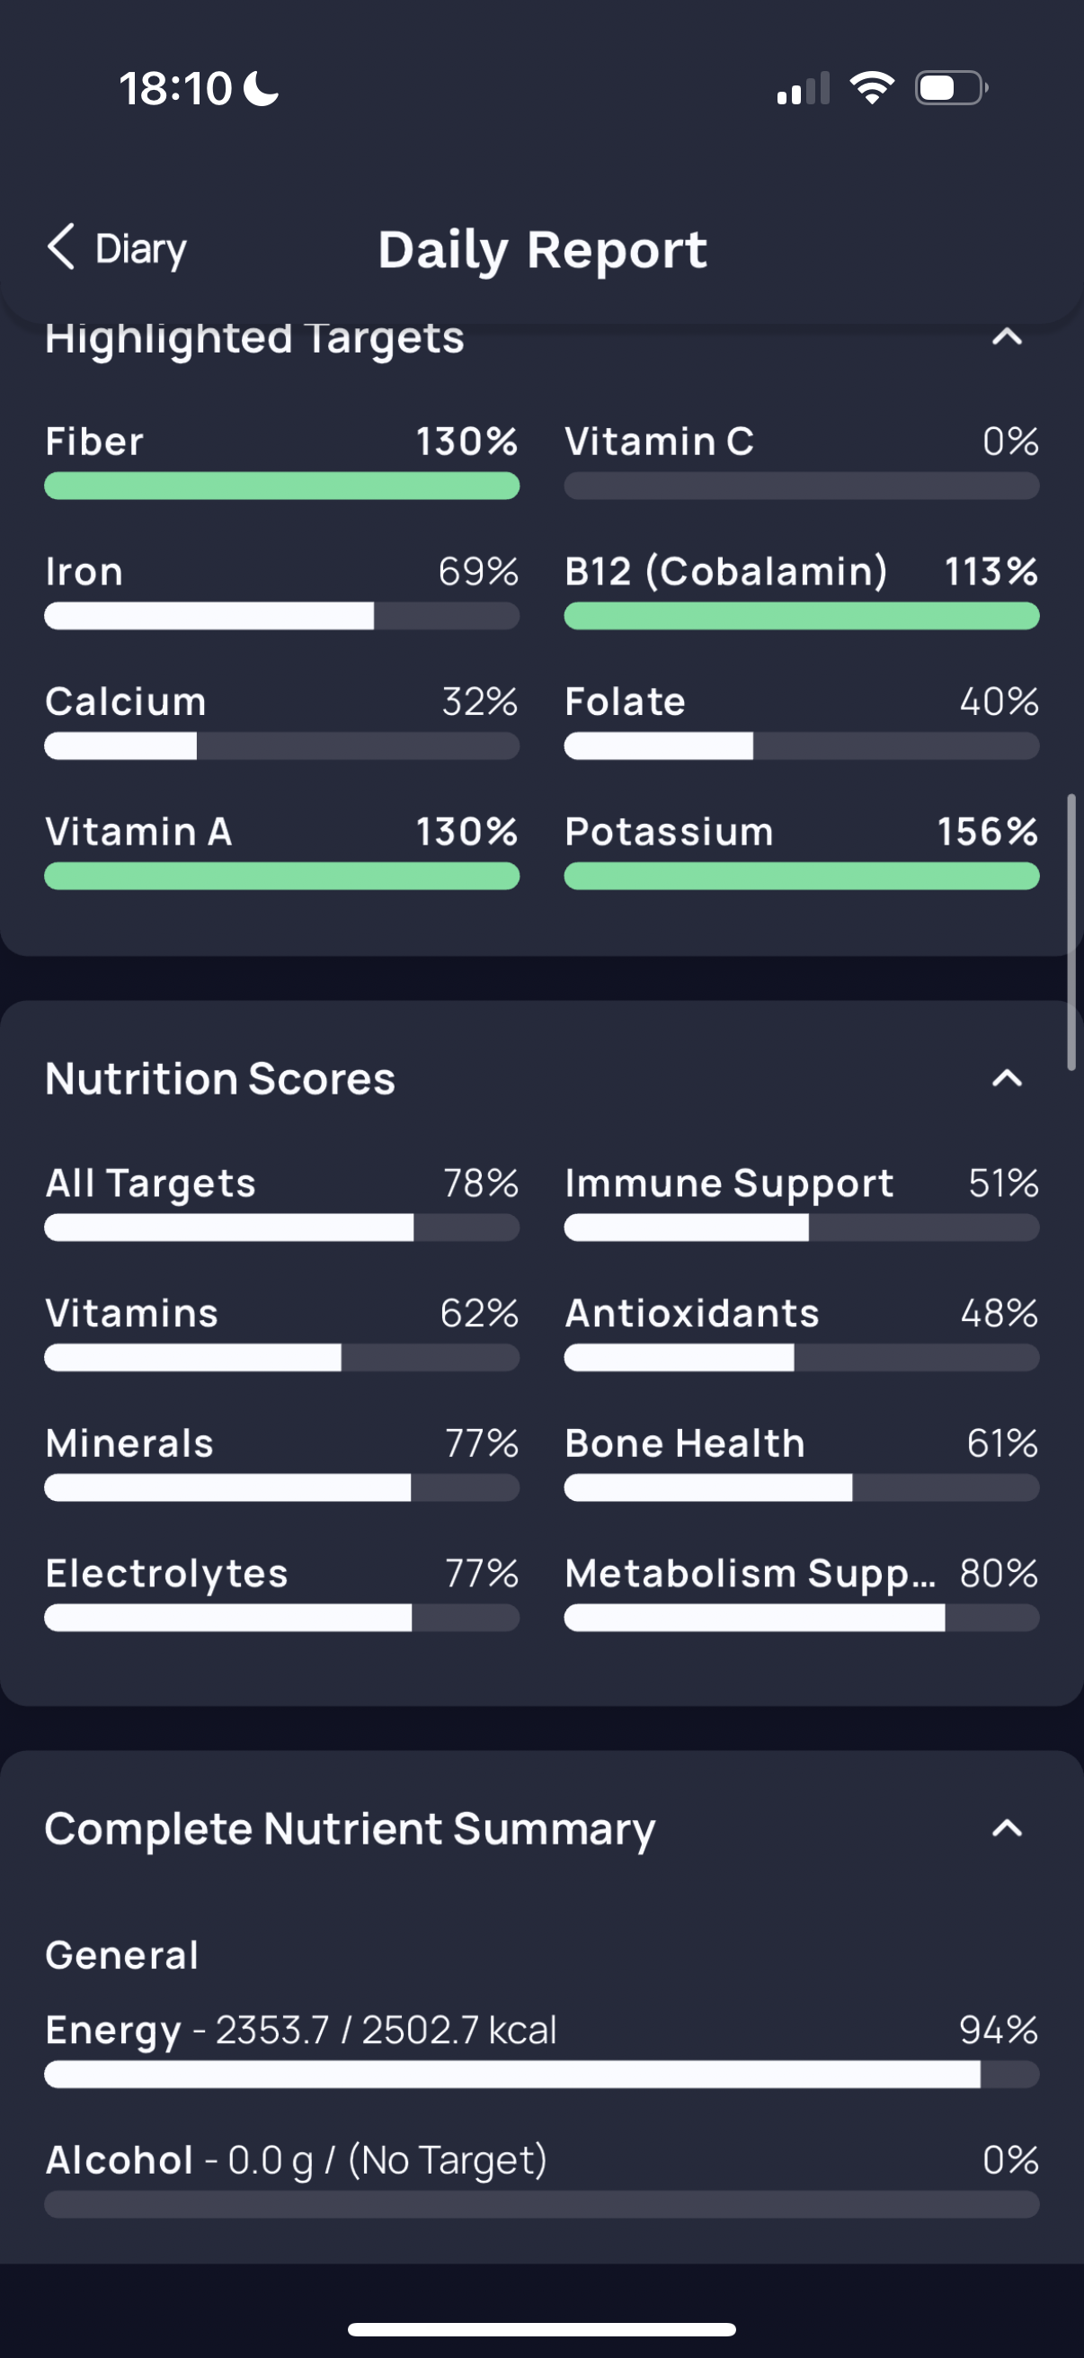Tap the cellular signal bars icon
Viewport: 1084px width, 2358px height.
click(x=804, y=88)
